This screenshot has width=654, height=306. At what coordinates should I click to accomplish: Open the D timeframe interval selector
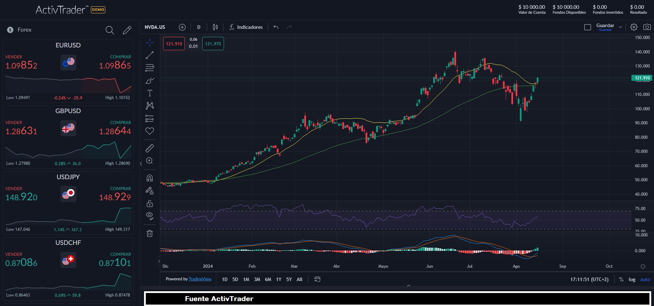(199, 27)
